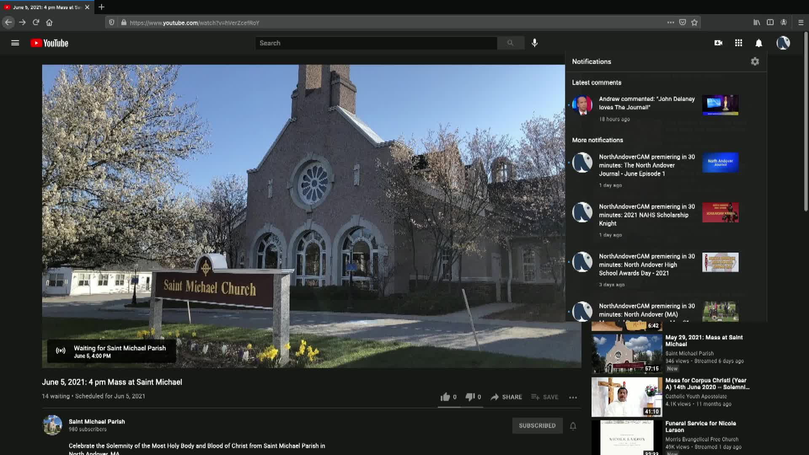Screen dimensions: 809x455
Task: Open the browser home page icon
Action: point(49,23)
